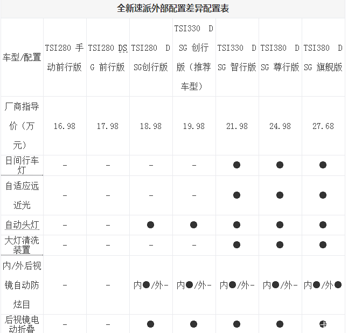Click 自动头灯 dot under TSI330 创行版
The image size is (348, 333).
(194, 225)
